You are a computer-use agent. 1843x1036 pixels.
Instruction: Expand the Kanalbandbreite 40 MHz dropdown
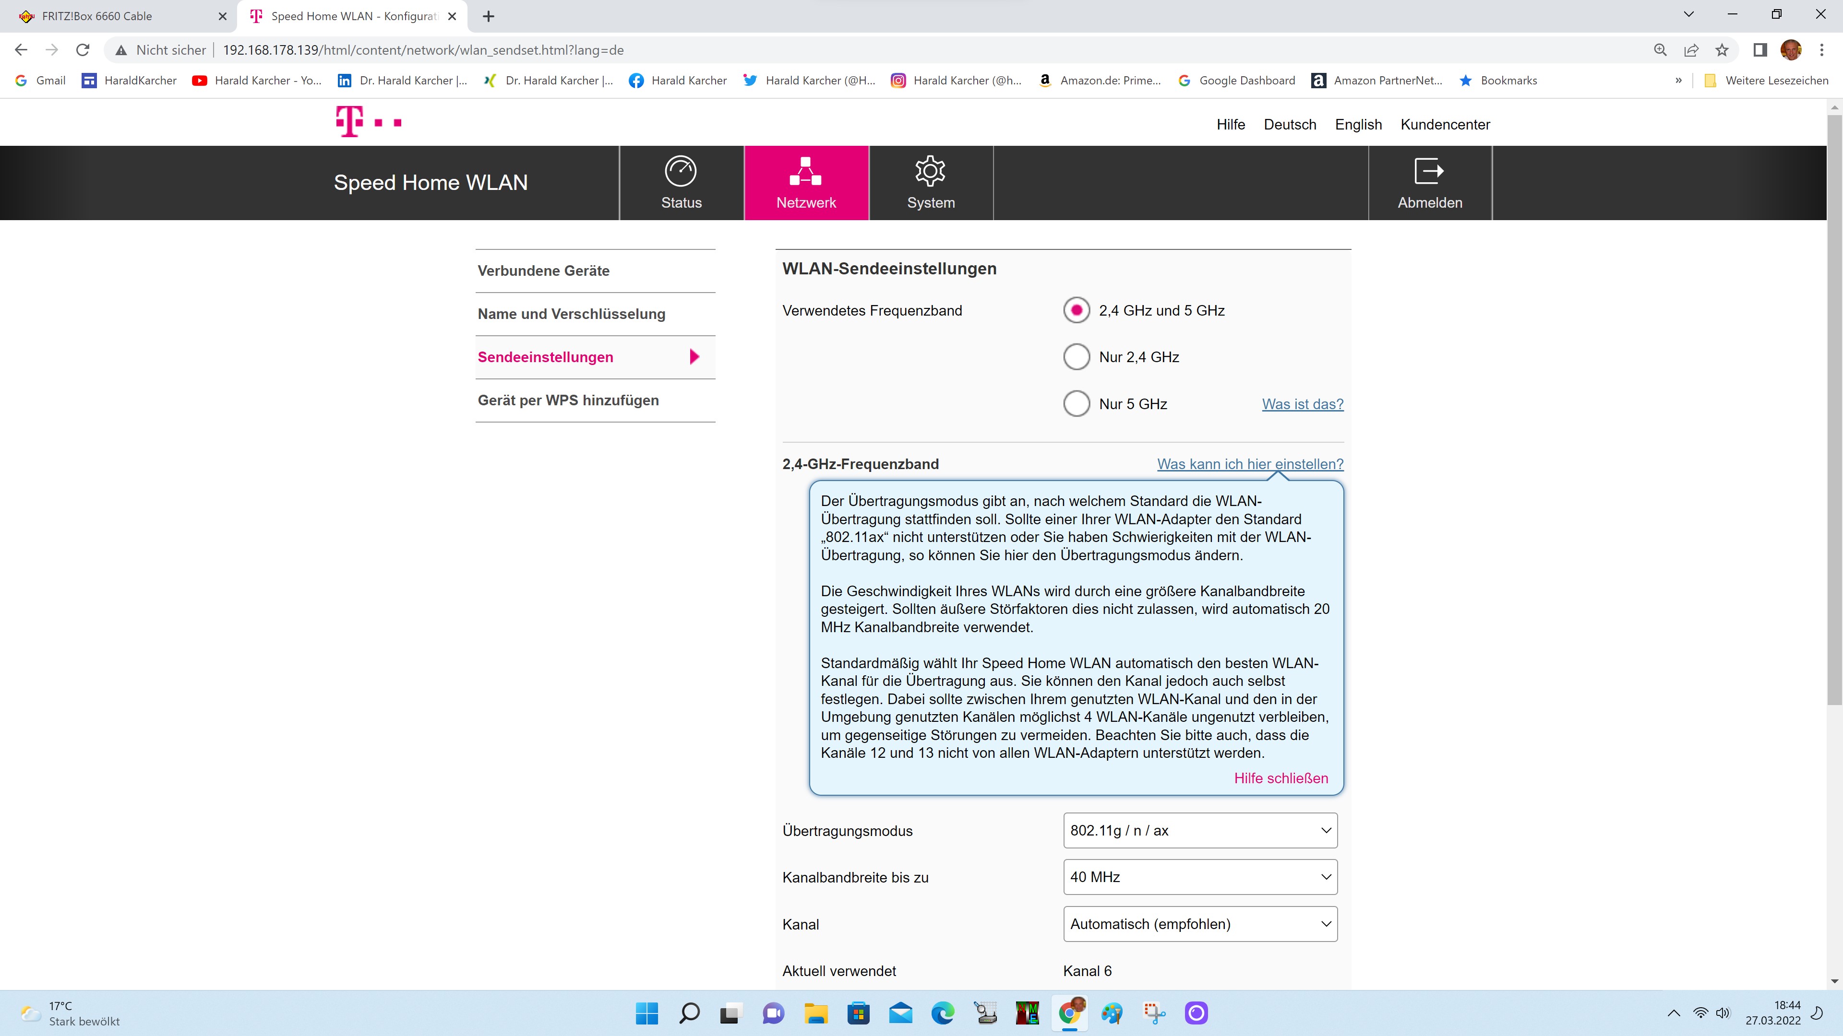(1200, 877)
